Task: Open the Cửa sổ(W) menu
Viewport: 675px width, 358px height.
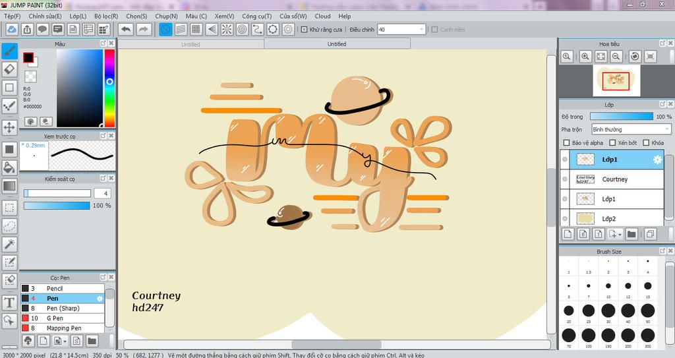Action: 293,16
